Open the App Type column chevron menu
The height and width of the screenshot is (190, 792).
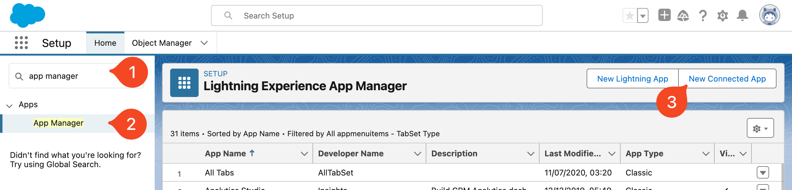[x=706, y=154]
